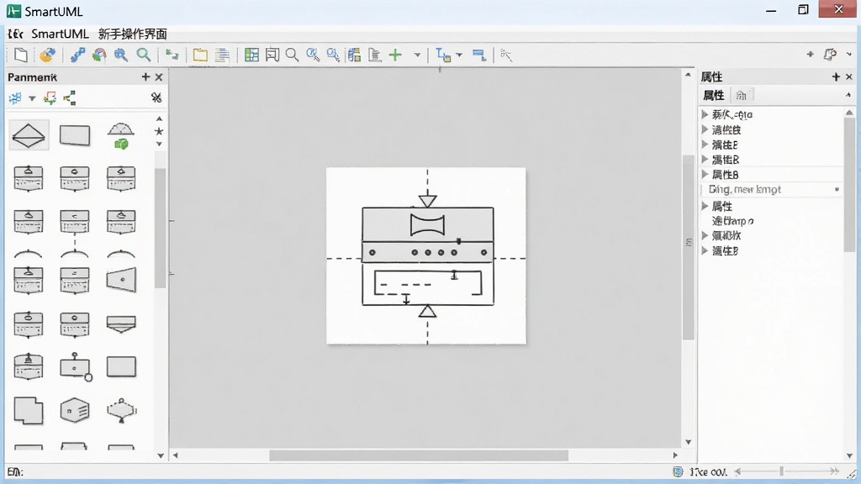Click the star button beside palette shapes
Screen dimensions: 861x484
tap(159, 131)
